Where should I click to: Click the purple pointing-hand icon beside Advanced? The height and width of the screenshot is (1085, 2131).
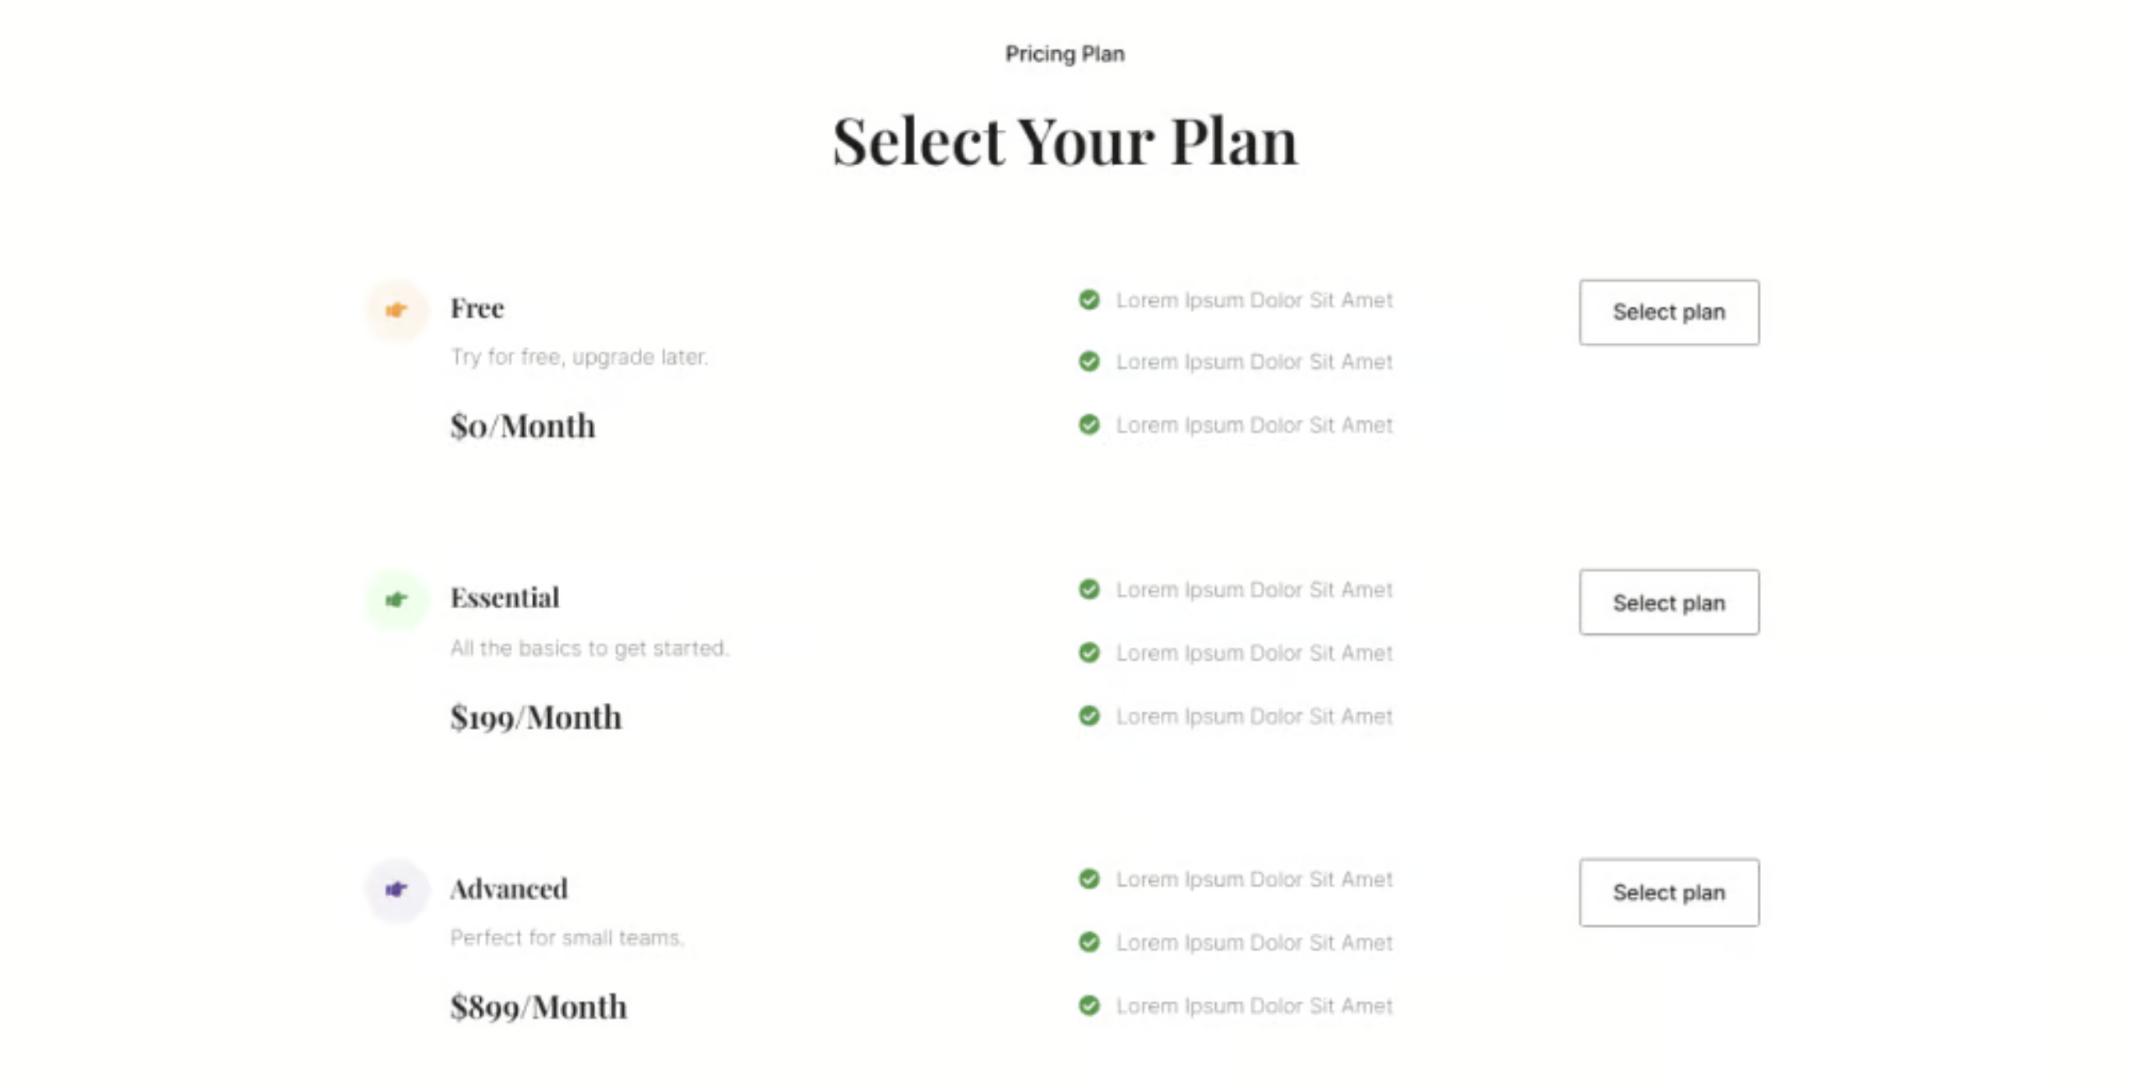click(396, 889)
